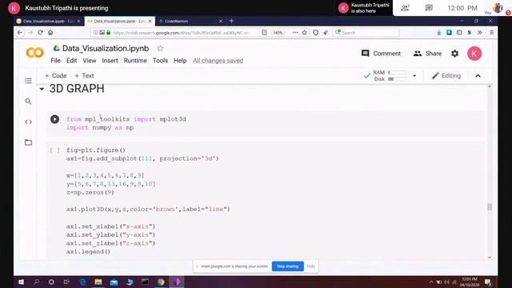Open the Runtime menu

tap(135, 61)
